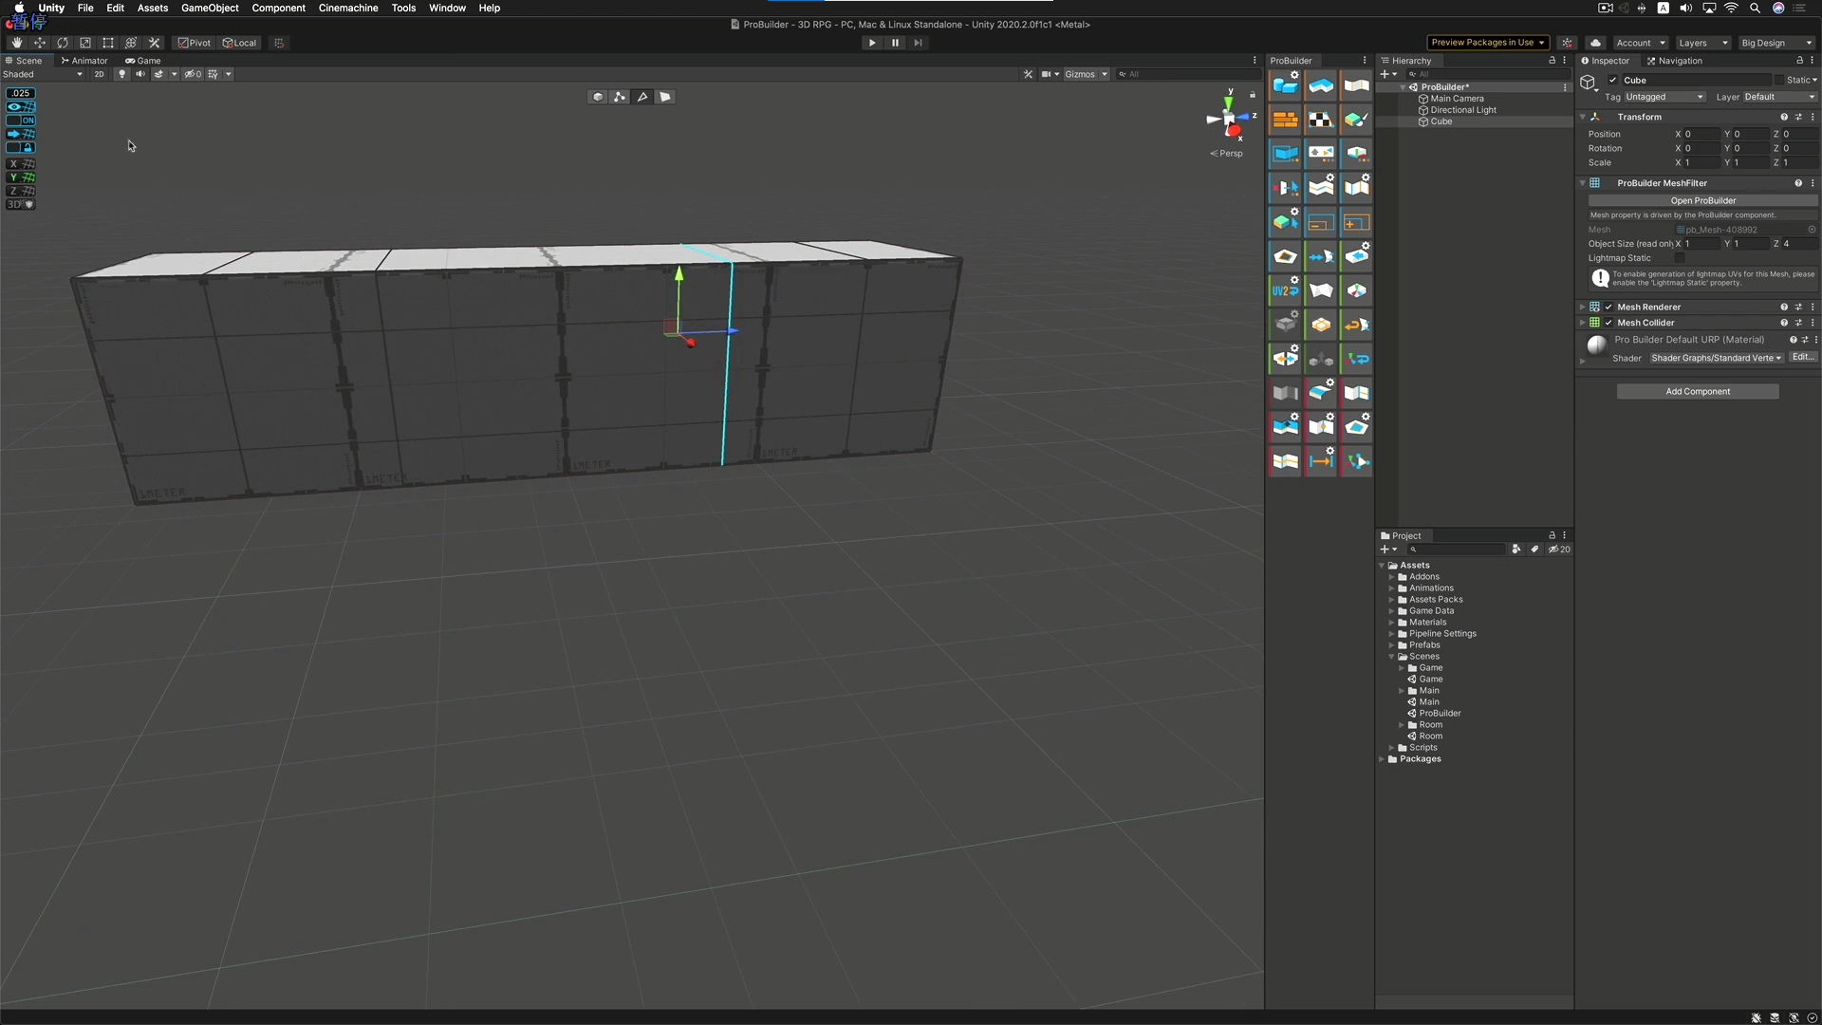
Task: Disable the Mesh Renderer component checkbox
Action: pyautogui.click(x=1608, y=307)
